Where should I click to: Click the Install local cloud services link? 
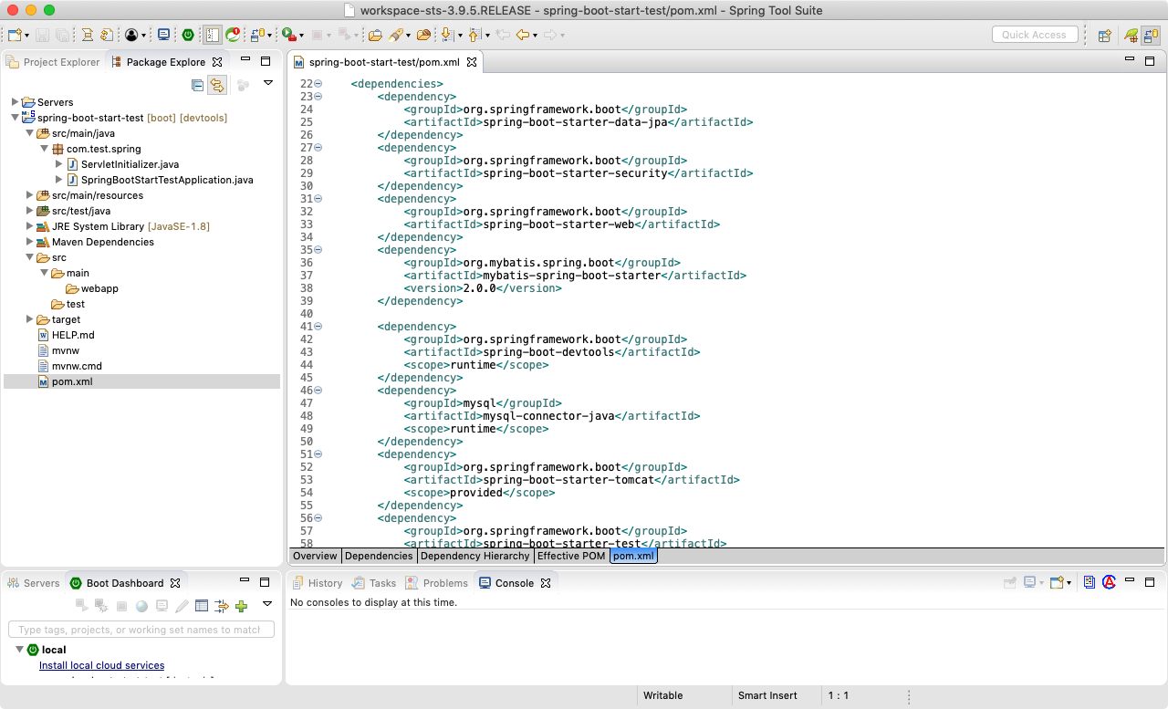[101, 665]
